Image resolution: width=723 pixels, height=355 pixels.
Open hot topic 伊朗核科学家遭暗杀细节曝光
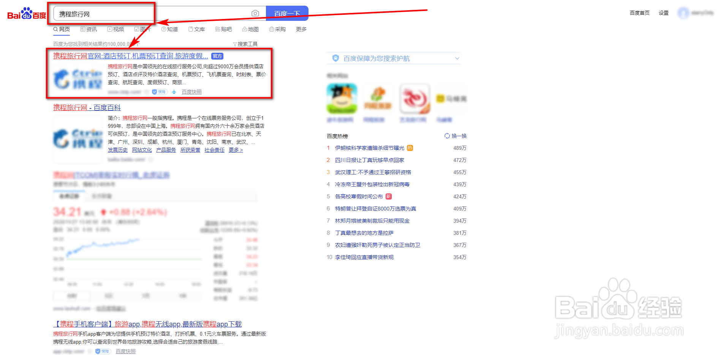coord(370,148)
